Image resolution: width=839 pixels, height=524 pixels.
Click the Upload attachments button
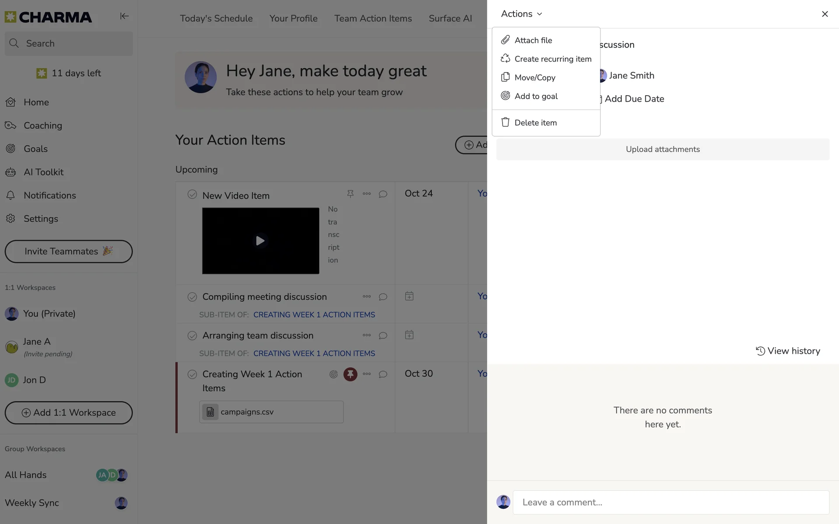click(x=662, y=149)
